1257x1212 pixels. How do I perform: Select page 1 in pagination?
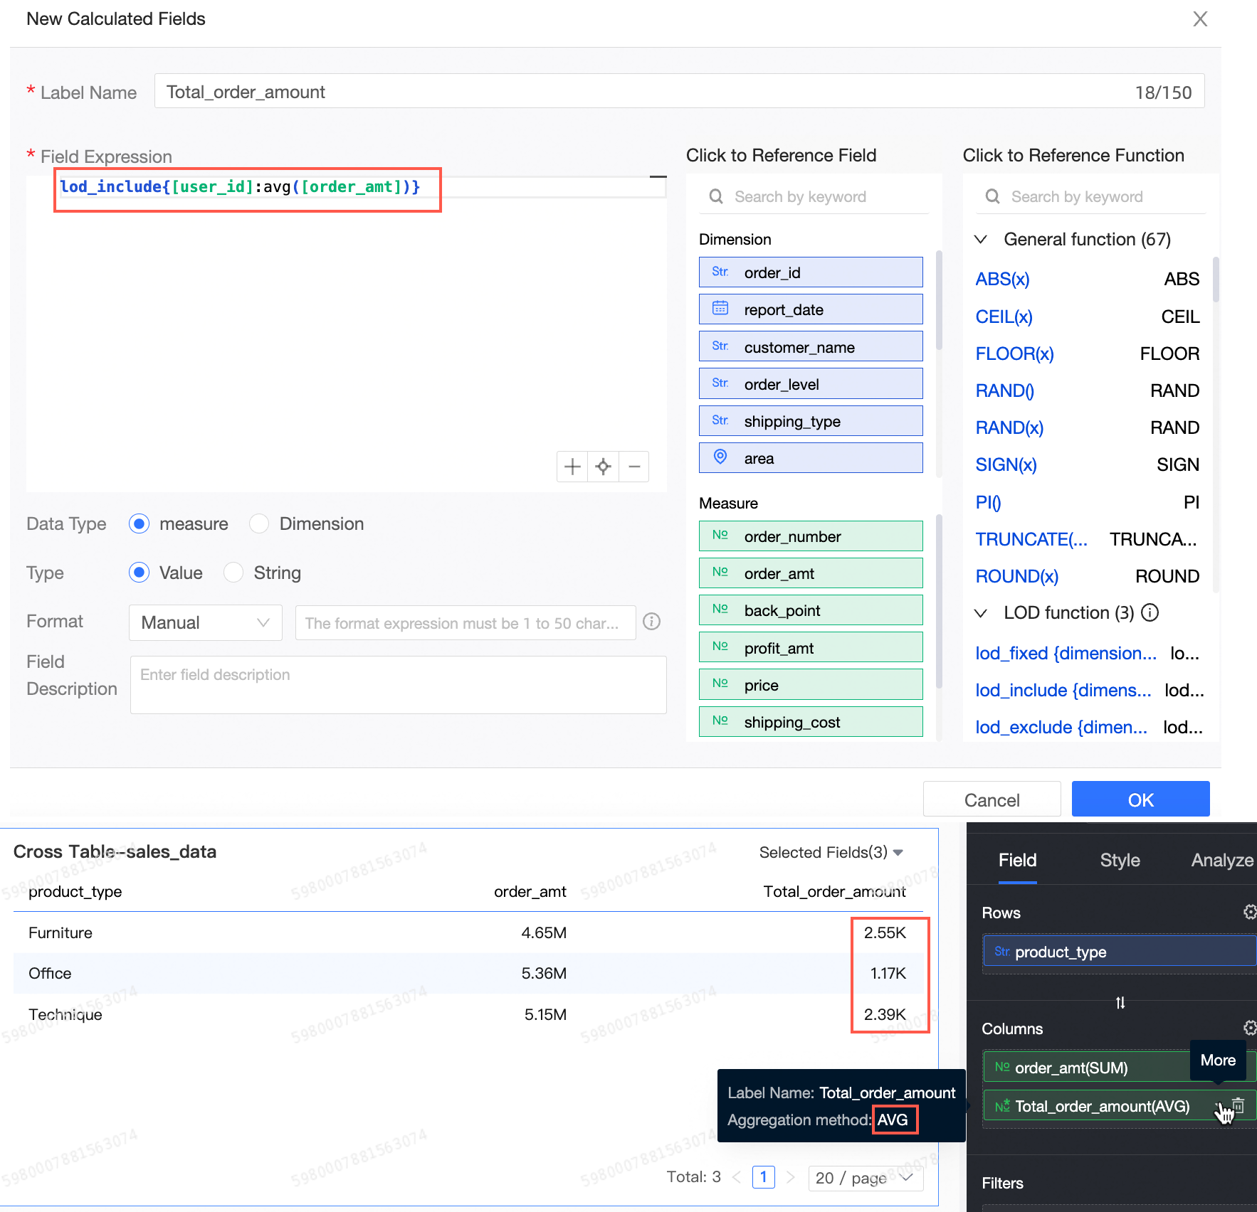(764, 1177)
